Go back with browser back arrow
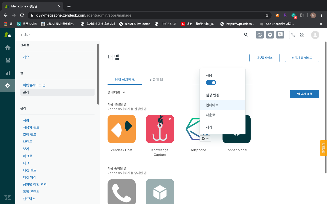This screenshot has height=204, width=327. 6,15
